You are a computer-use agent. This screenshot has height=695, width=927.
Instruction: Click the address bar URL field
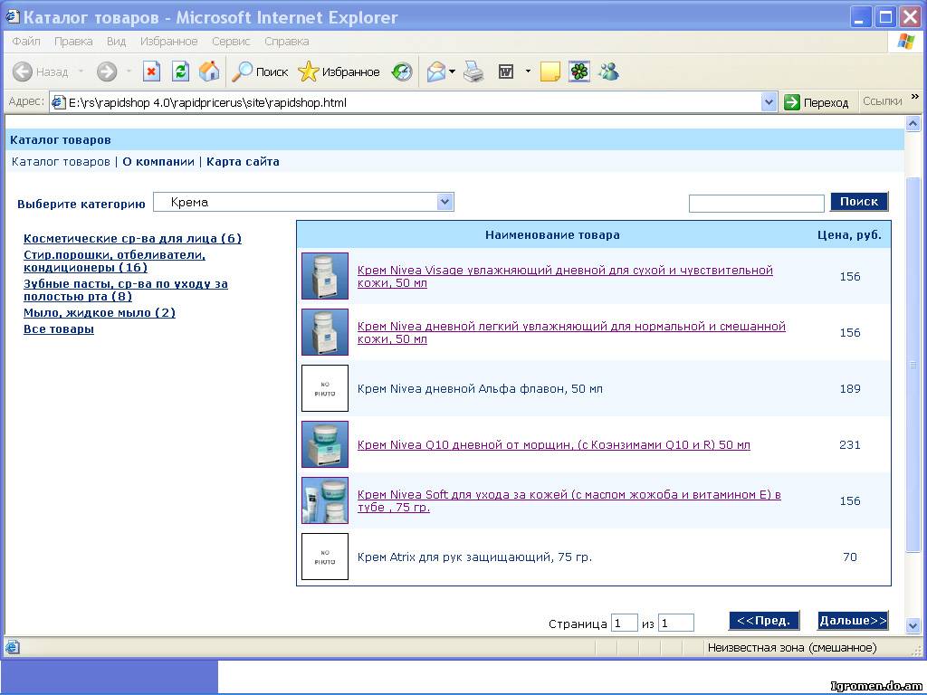click(413, 102)
